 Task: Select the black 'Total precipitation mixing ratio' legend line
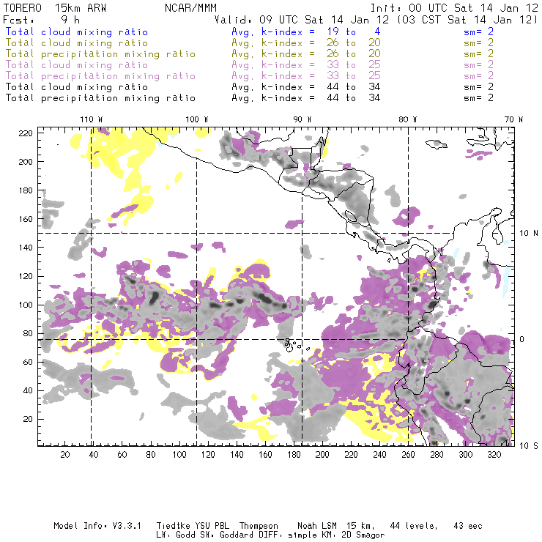click(x=100, y=98)
